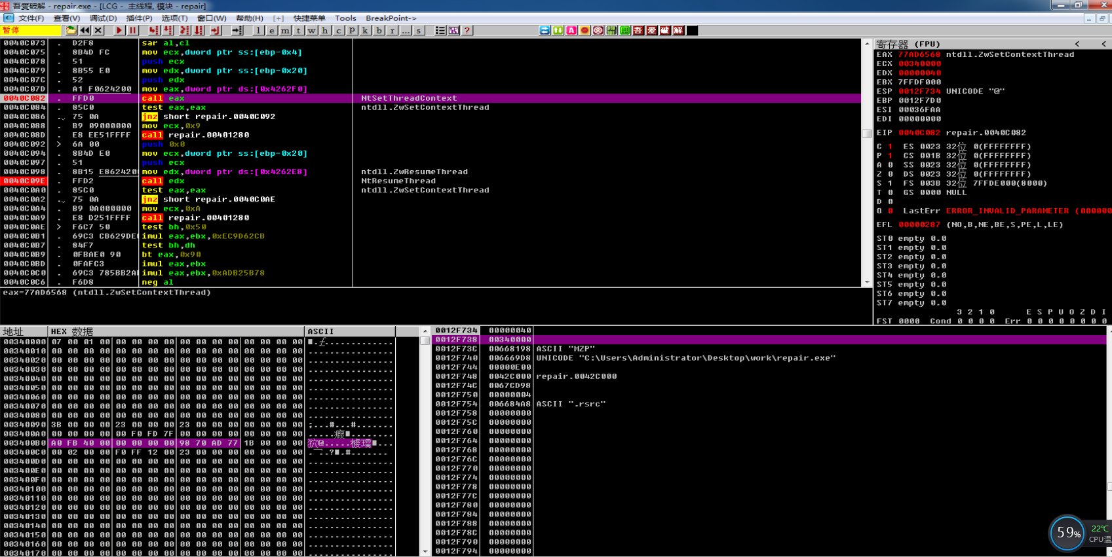Click the Close program X icon

[x=98, y=30]
